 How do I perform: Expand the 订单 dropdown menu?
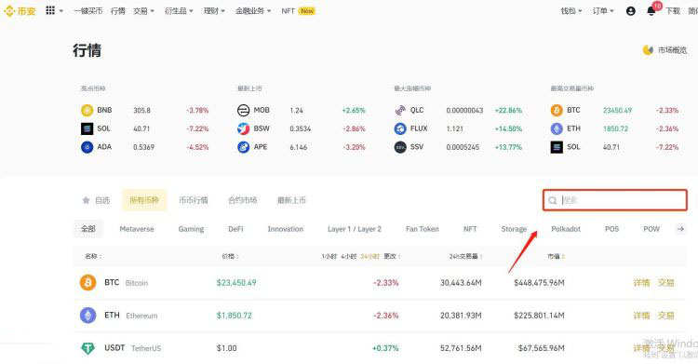coord(603,11)
